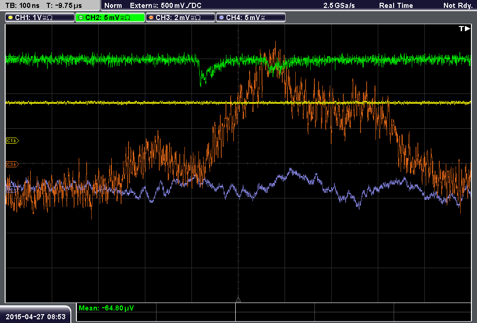Screen dimensions: 477x323
Task: Click the C2 ground level marker
Action: 12,59
